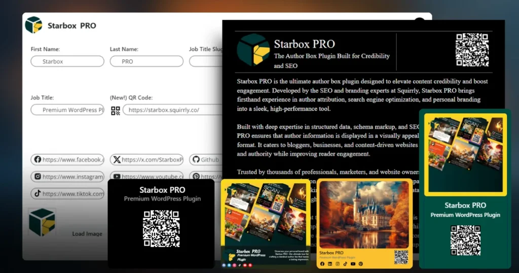Click the large cube logo in the black author panel
519x273 pixels.
pyautogui.click(x=253, y=50)
